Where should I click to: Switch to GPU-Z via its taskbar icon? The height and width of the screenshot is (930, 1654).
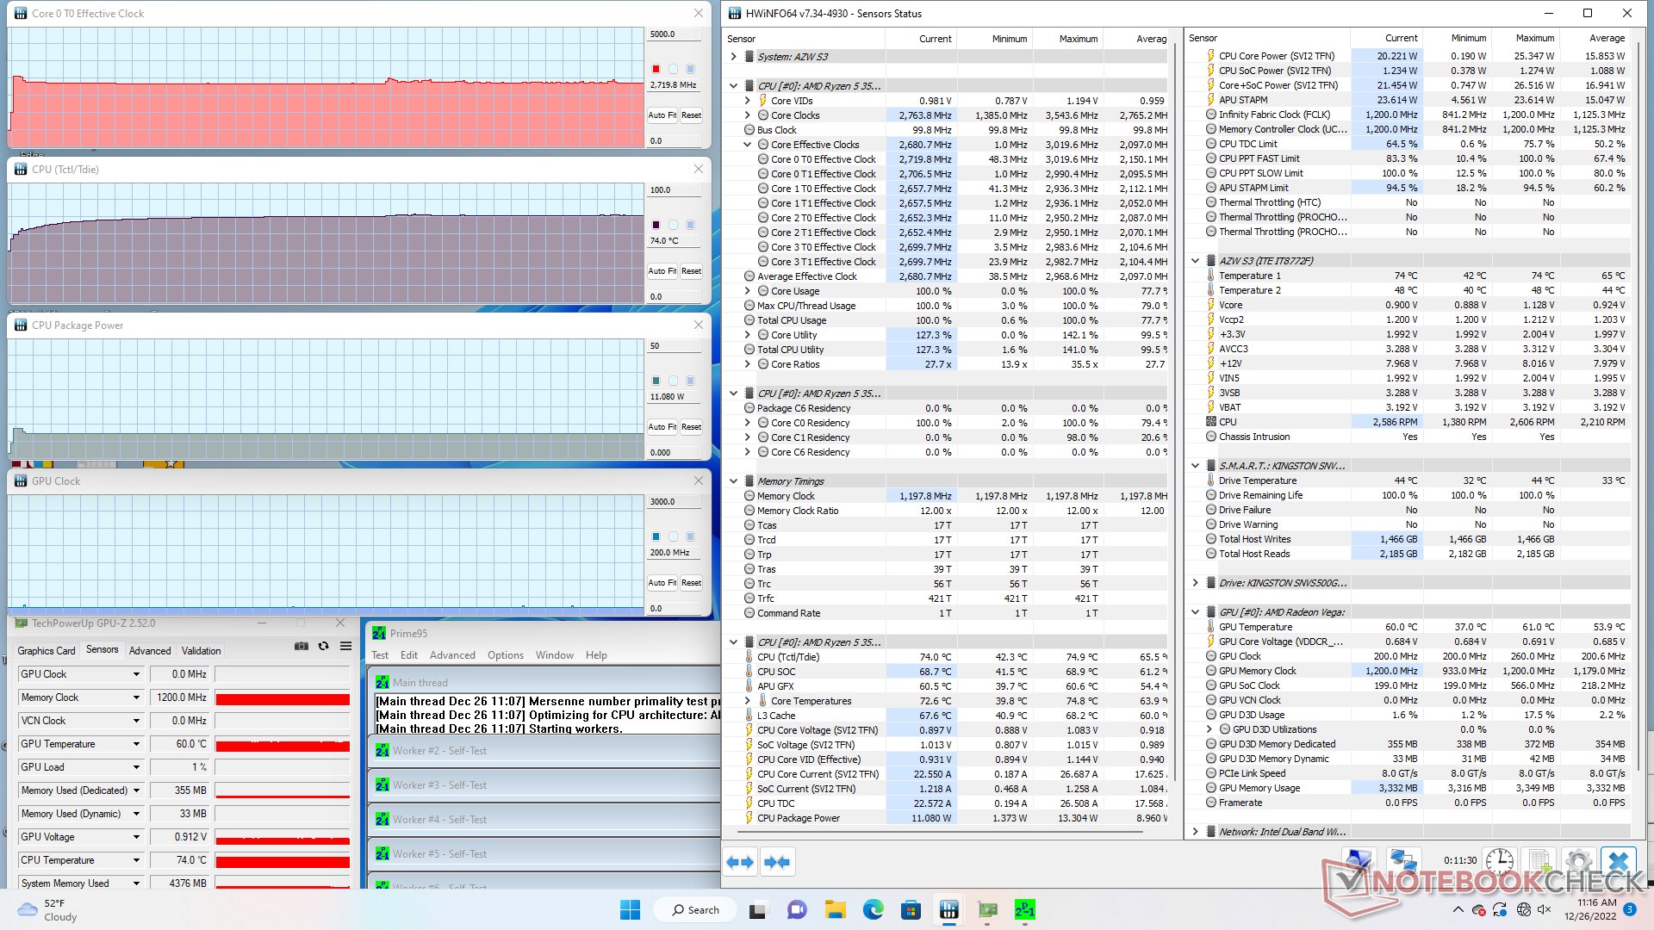(987, 910)
